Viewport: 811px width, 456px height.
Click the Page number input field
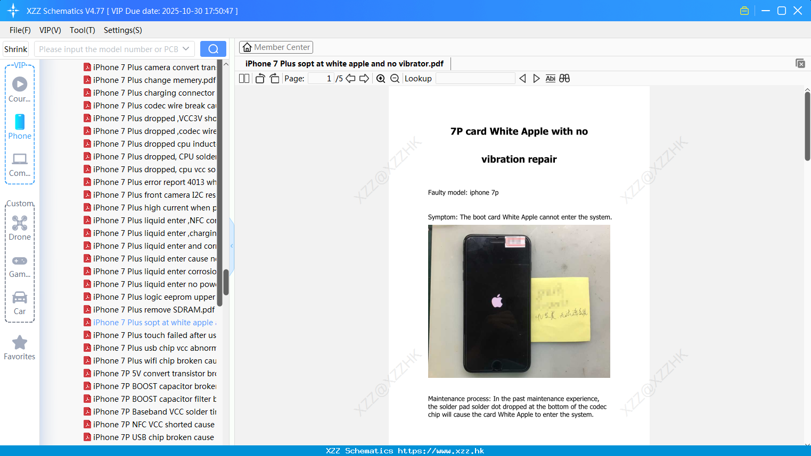click(321, 79)
